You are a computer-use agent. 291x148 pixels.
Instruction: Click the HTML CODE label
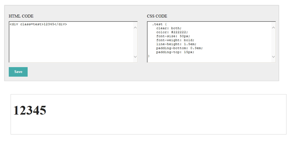point(21,16)
